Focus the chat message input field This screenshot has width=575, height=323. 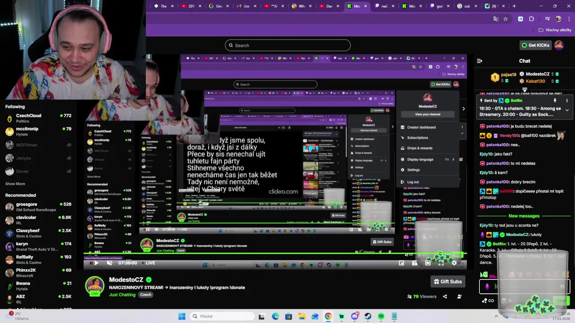point(525,286)
